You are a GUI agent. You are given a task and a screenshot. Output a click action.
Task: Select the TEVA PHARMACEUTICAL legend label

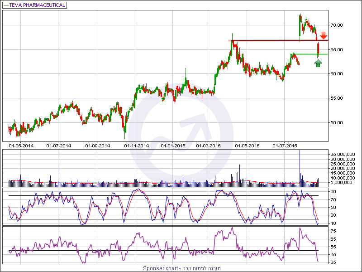[x=34, y=5]
